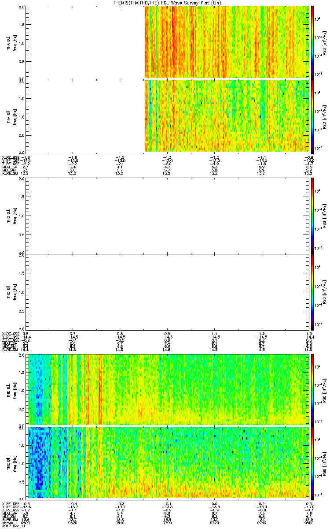330x529 pixels.
Task: Click the 'THA B⊥ freq [Hz]' axis label
Action: 12,42
